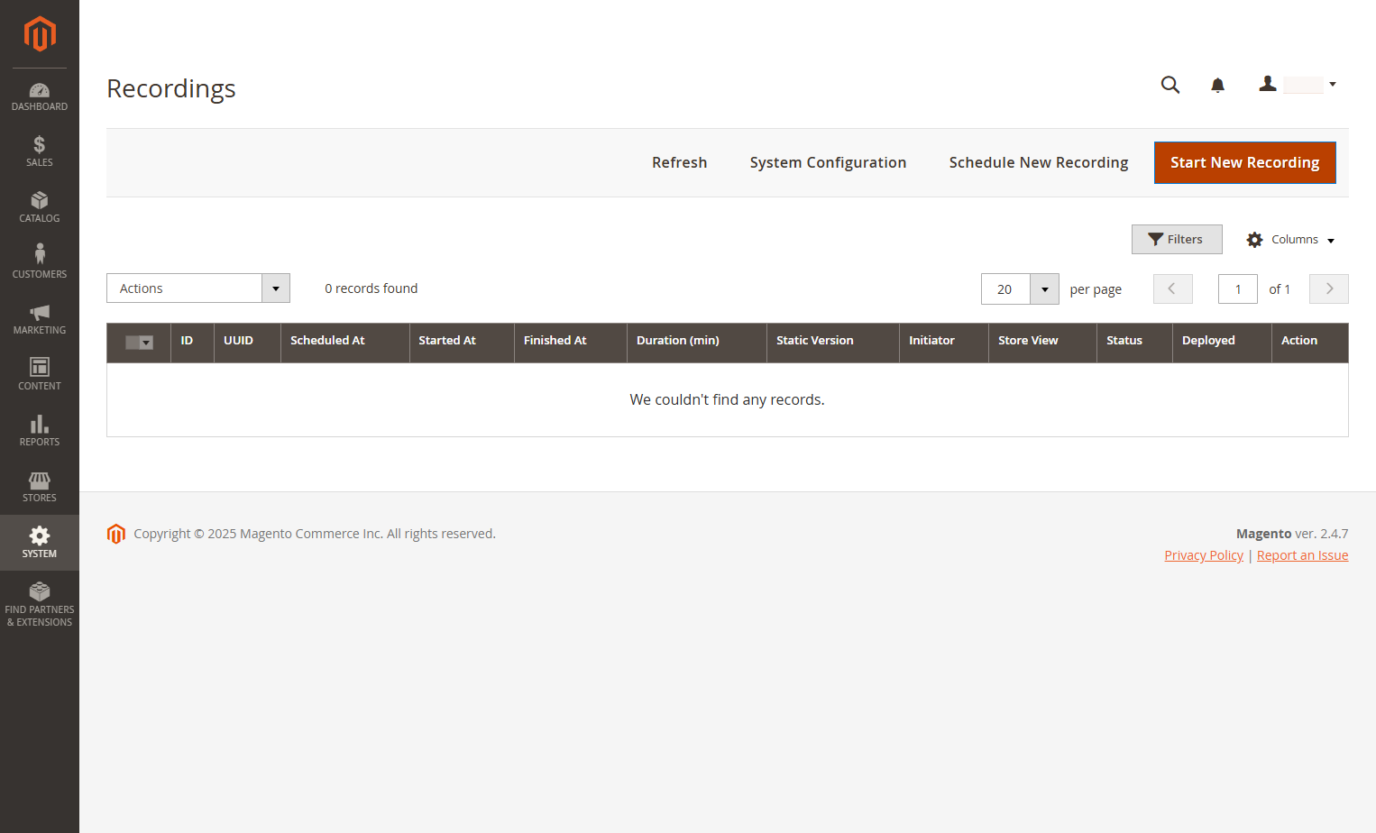This screenshot has height=833, width=1376.
Task: Click the current page number field
Action: (1238, 289)
